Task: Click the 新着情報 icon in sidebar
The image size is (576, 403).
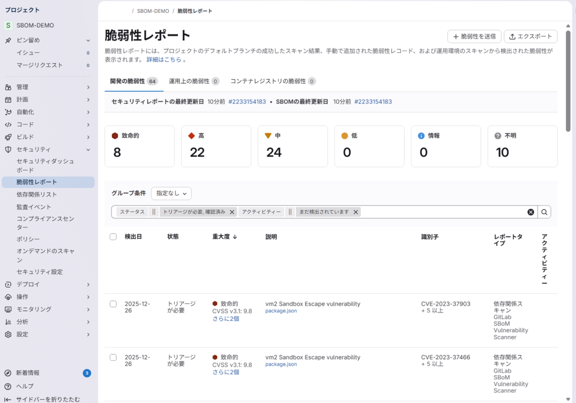Action: [8, 373]
